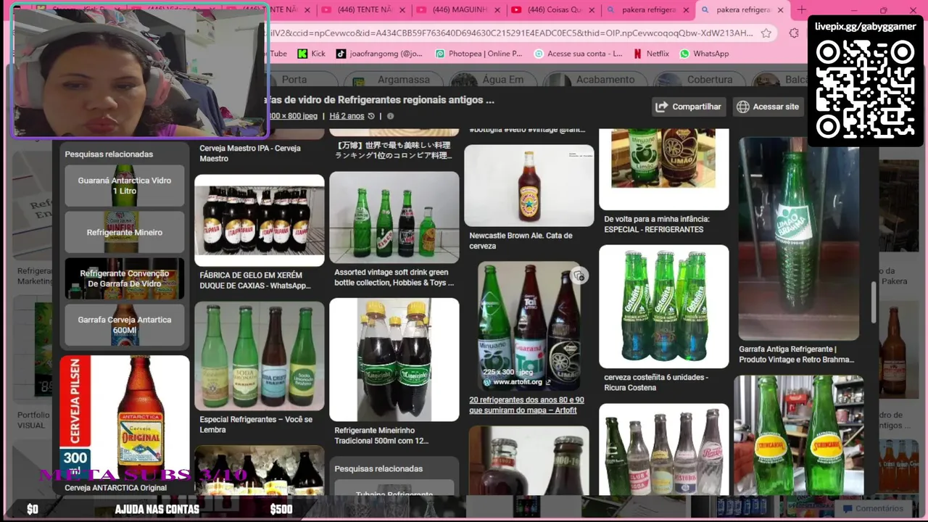Open FÁBRICA DE GELO EM XERÉM result
This screenshot has width=928, height=522.
coord(255,281)
